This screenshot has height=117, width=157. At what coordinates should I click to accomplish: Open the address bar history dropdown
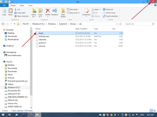click(x=117, y=24)
